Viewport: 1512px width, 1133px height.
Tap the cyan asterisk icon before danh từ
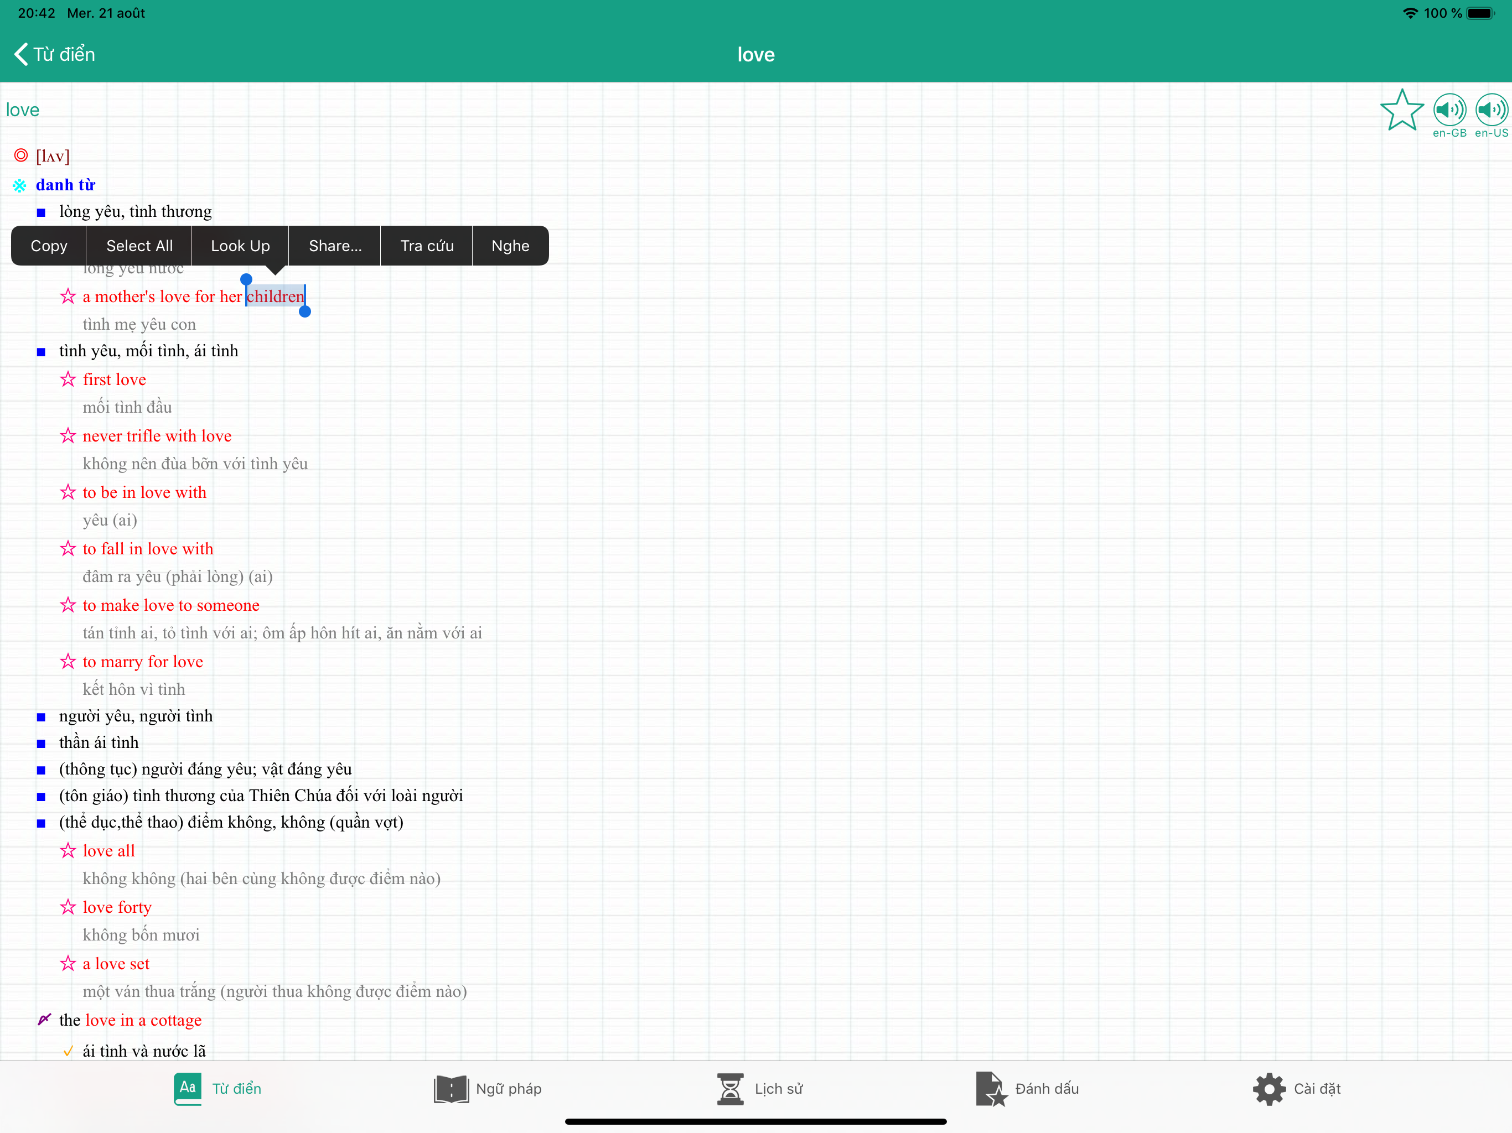pyautogui.click(x=20, y=185)
